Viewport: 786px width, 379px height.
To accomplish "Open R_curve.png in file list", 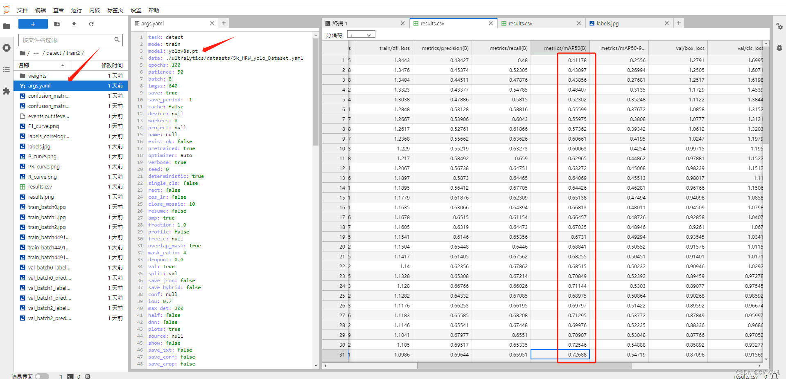I will (71, 177).
